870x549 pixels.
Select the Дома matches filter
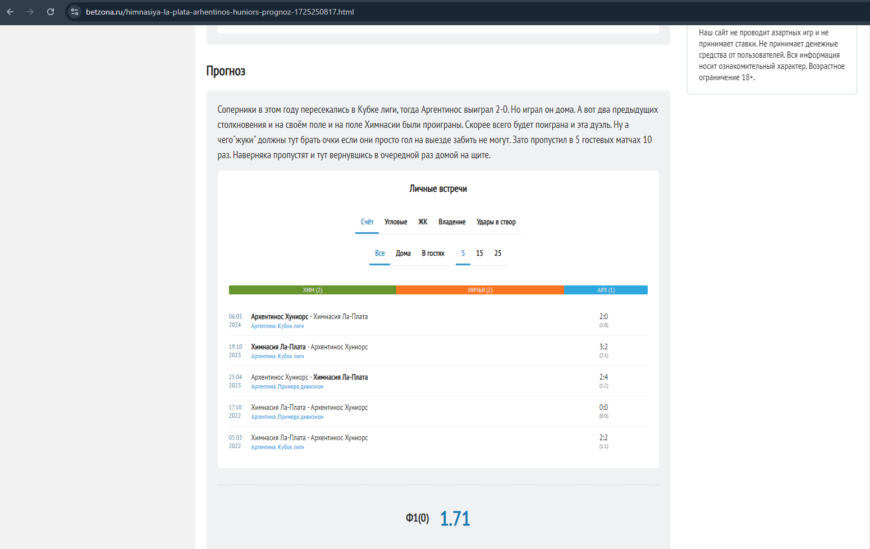pos(403,253)
